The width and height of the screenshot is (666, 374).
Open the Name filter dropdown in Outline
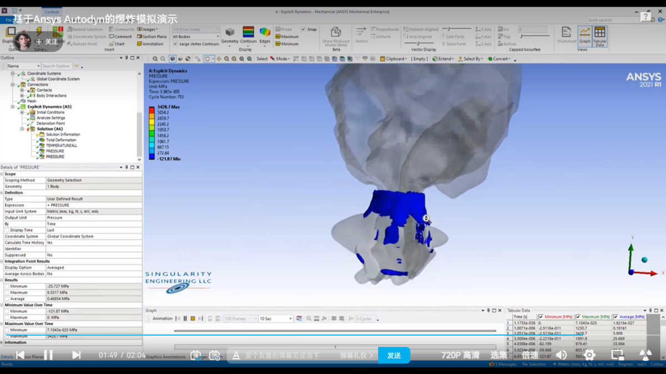(22, 66)
